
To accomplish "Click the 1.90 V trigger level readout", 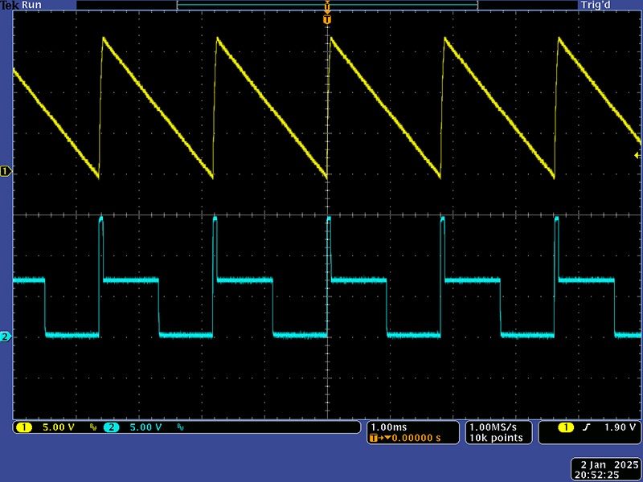I will click(x=619, y=427).
